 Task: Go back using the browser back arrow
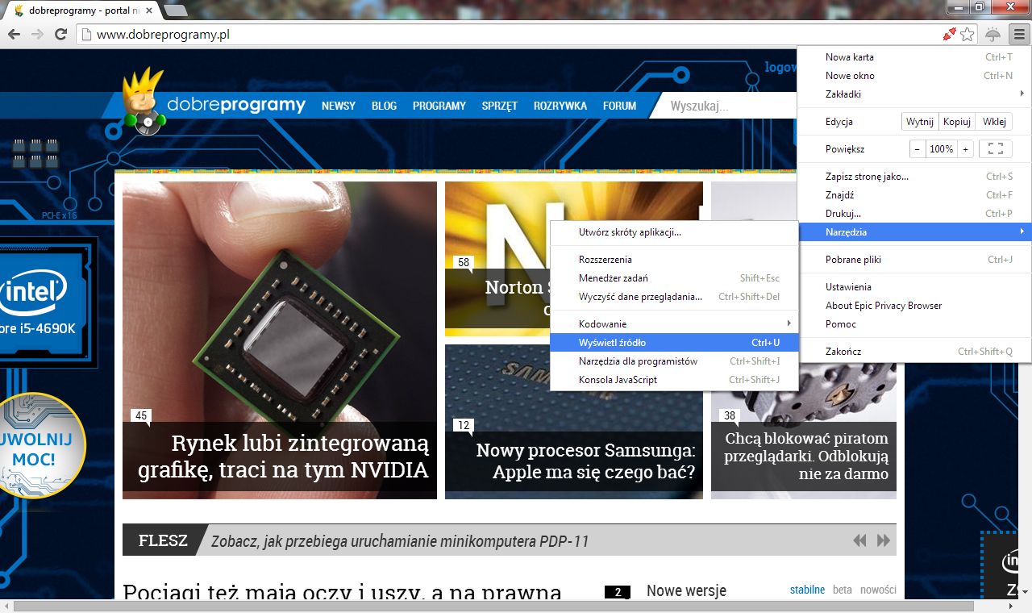coord(14,34)
